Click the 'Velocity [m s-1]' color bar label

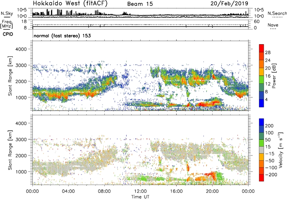pyautogui.click(x=281, y=150)
